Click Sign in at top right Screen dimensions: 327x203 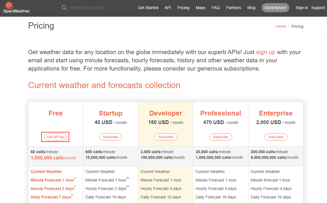(x=302, y=8)
